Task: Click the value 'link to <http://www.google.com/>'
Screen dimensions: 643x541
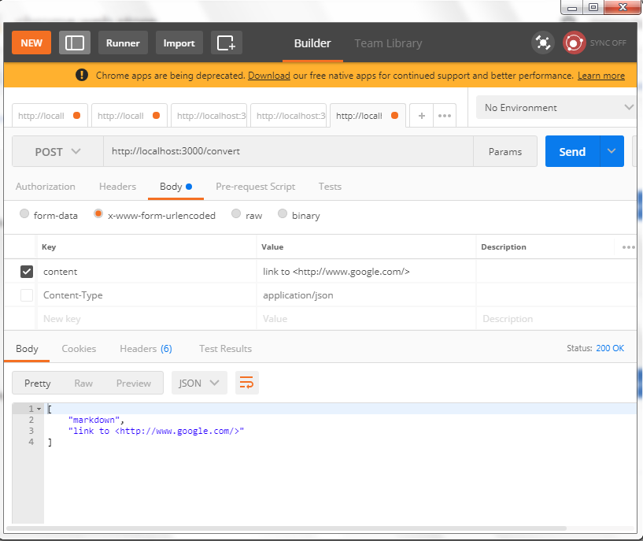Action: point(336,272)
